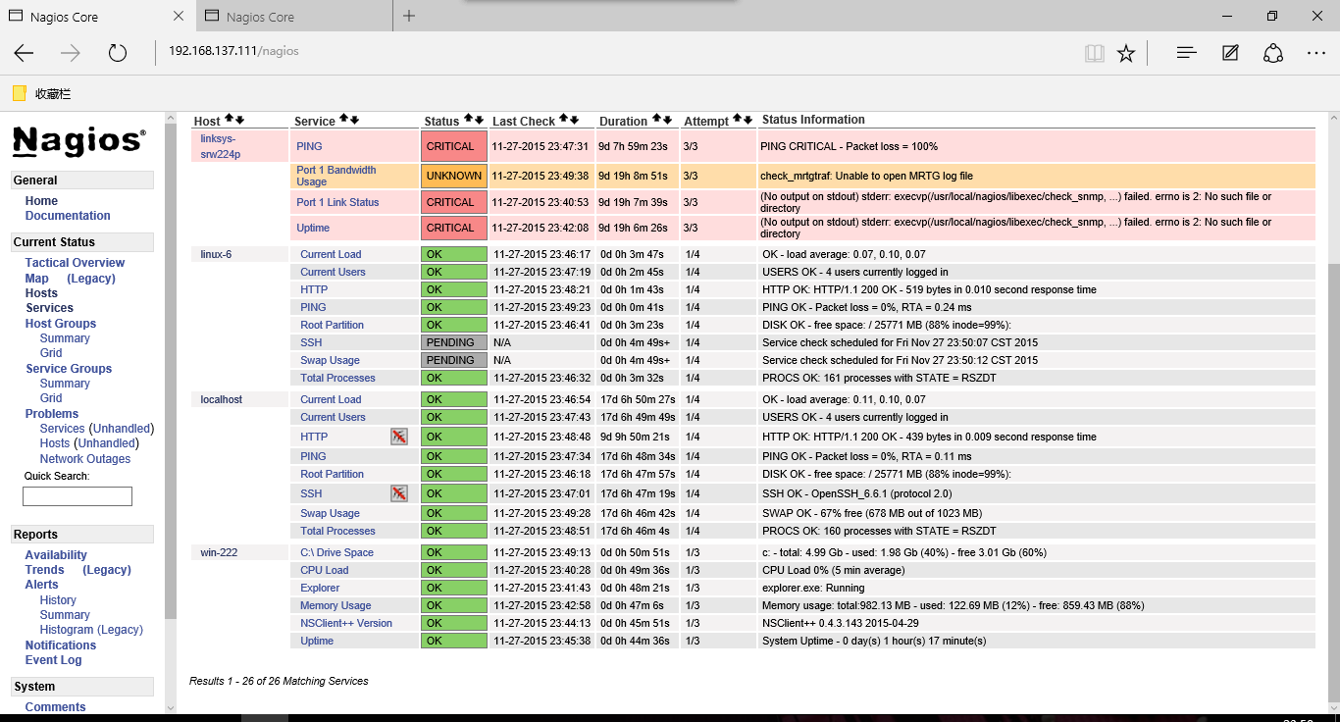Open Map link in Current Status
Image resolution: width=1340 pixels, height=722 pixels.
(x=36, y=279)
